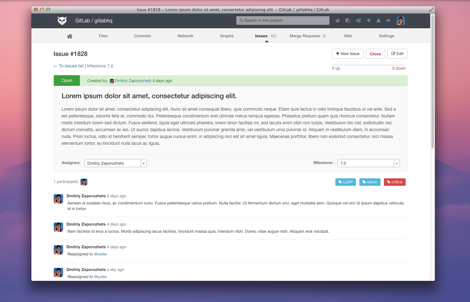Click the home icon in project navigation

point(70,36)
